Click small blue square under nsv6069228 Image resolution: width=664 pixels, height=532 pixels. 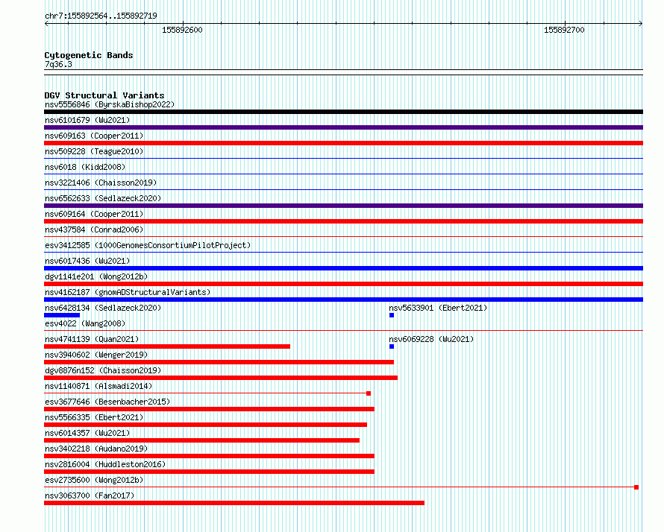tap(392, 346)
